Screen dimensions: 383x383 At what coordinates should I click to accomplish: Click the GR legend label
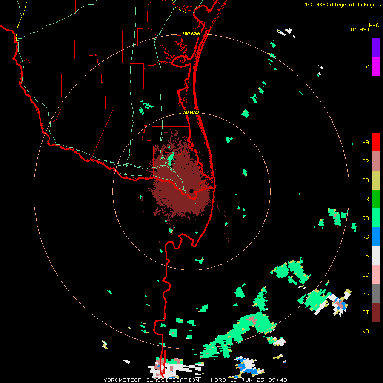[x=365, y=161]
